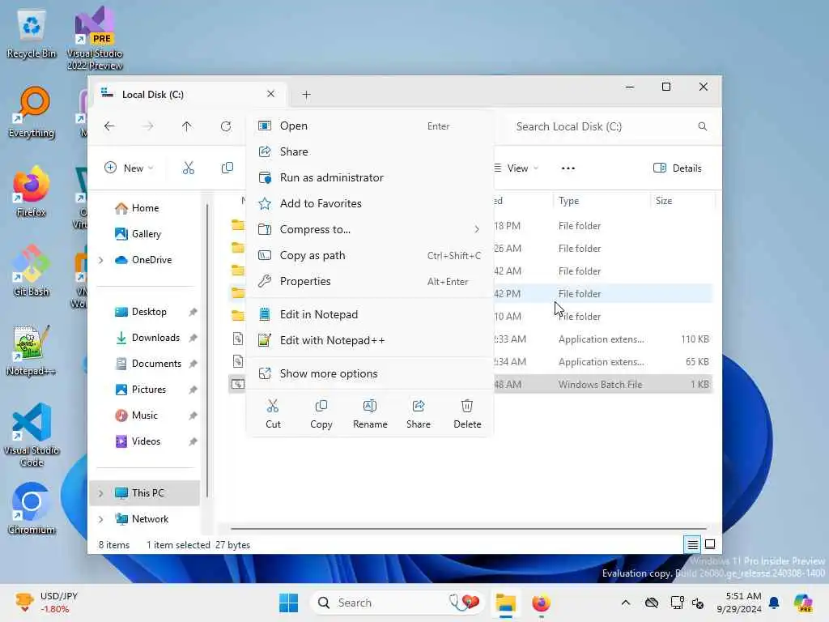Open Videos quick access folder
This screenshot has height=622, width=829.
tap(146, 441)
